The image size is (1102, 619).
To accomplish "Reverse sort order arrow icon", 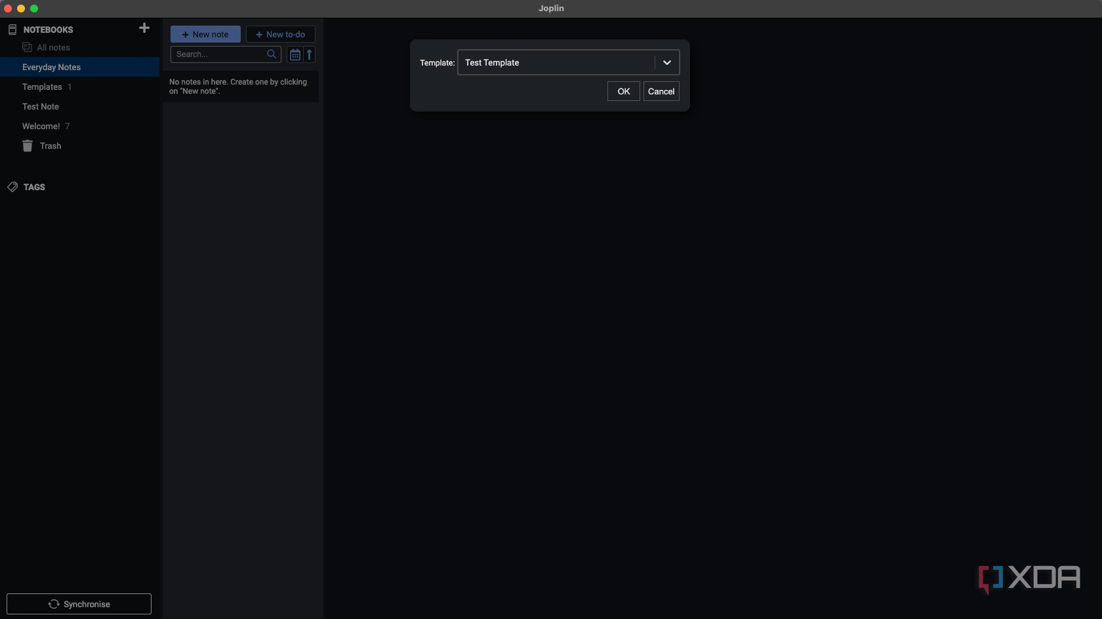I will tap(309, 54).
